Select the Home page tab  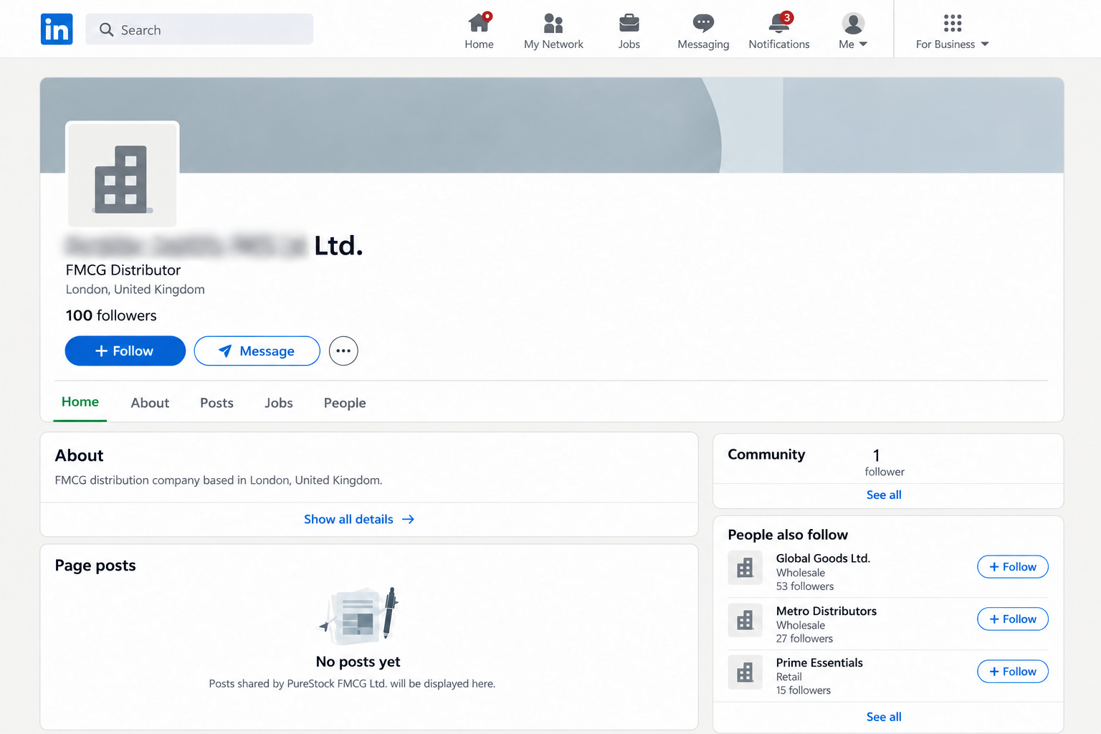pyautogui.click(x=80, y=402)
